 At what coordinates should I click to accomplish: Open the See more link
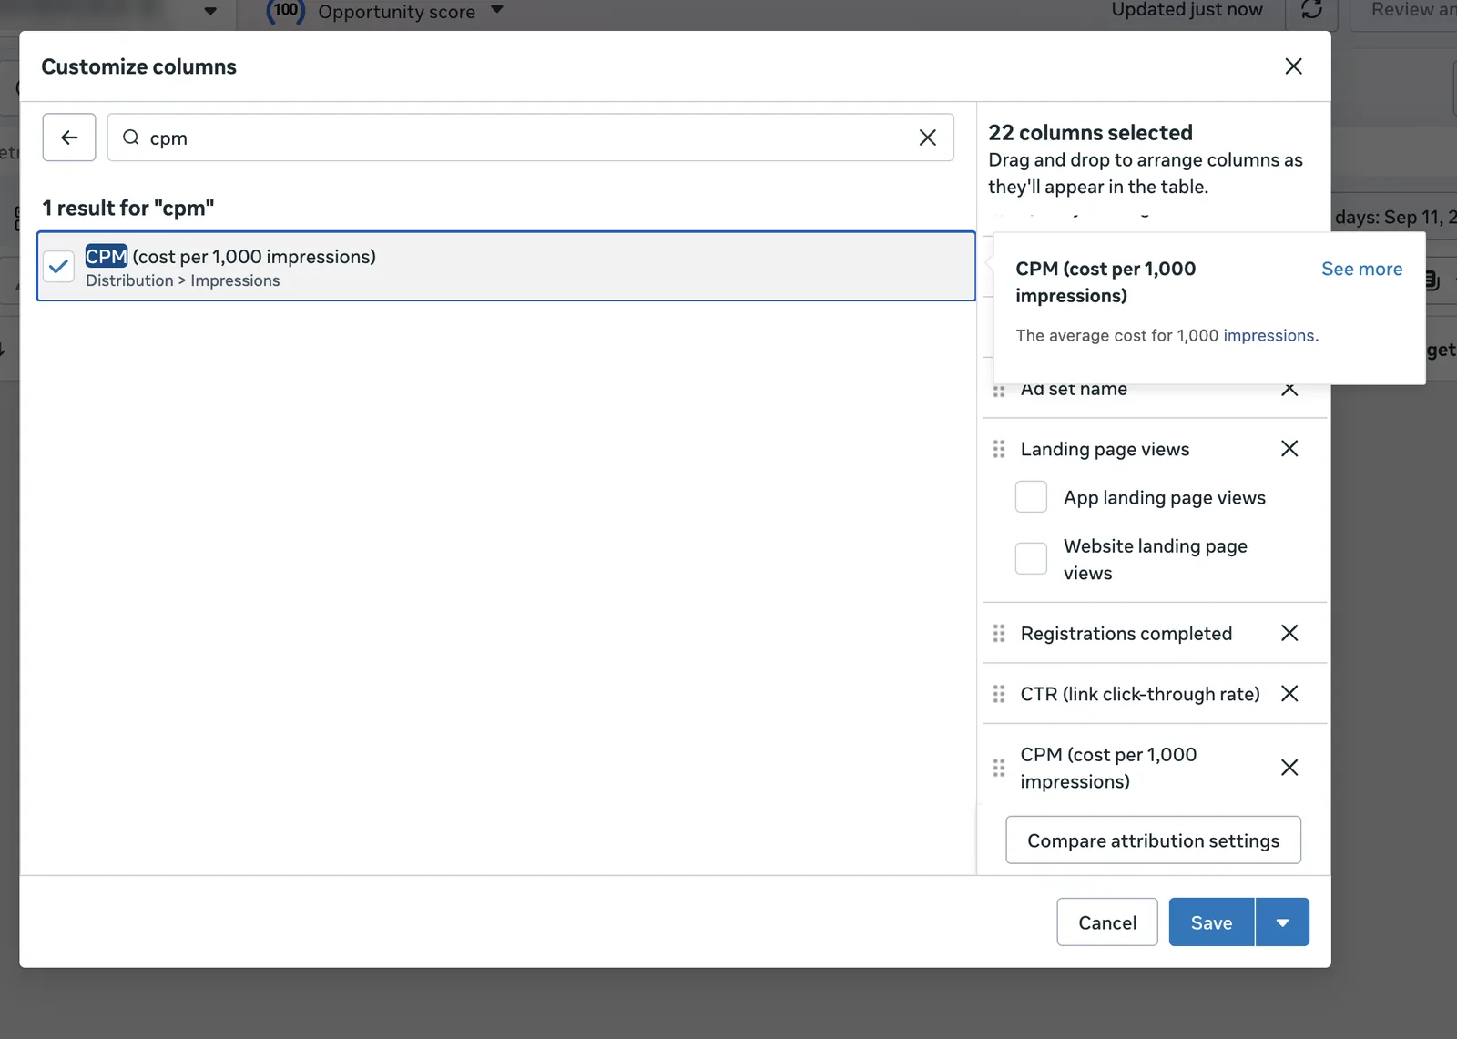tap(1361, 269)
